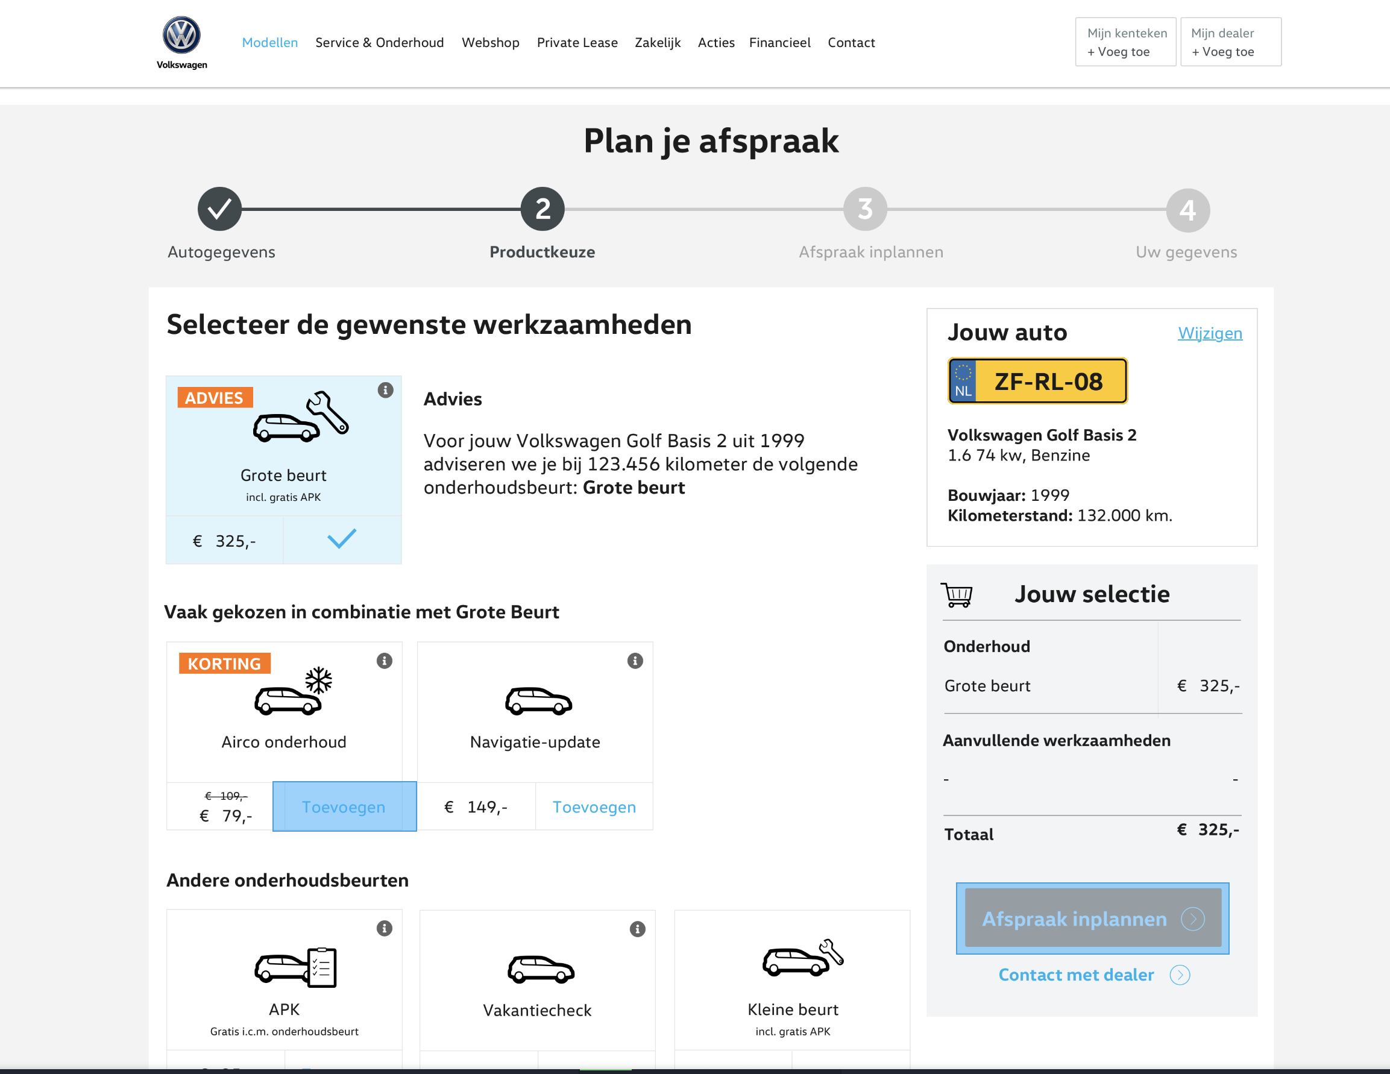Open the Modellen menu
Viewport: 1390px width, 1074px height.
coord(270,43)
